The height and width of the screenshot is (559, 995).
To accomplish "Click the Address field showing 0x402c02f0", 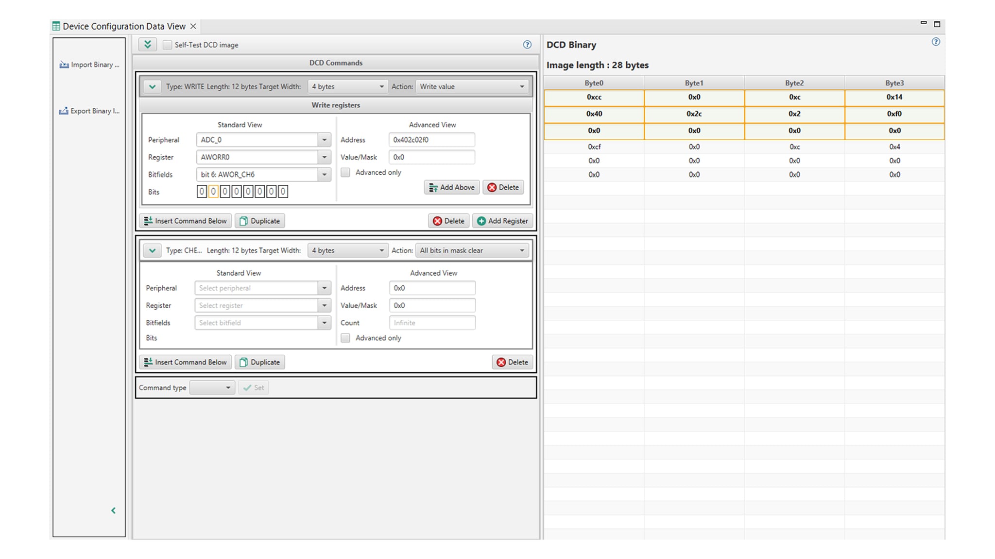I will pos(431,140).
